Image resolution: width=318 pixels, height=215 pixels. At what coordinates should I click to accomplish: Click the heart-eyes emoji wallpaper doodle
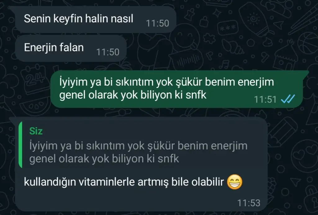[305, 155]
